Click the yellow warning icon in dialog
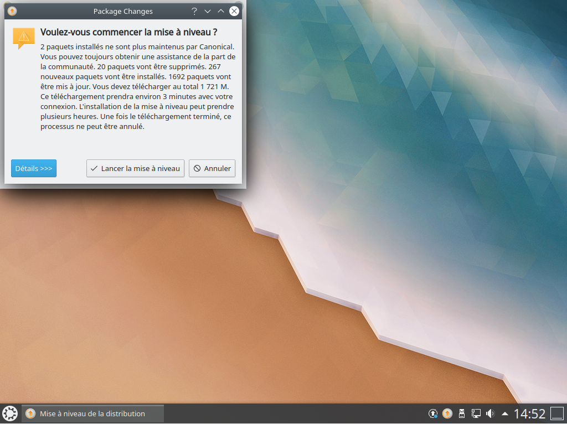Viewport: 567px width, 424px height. point(23,38)
